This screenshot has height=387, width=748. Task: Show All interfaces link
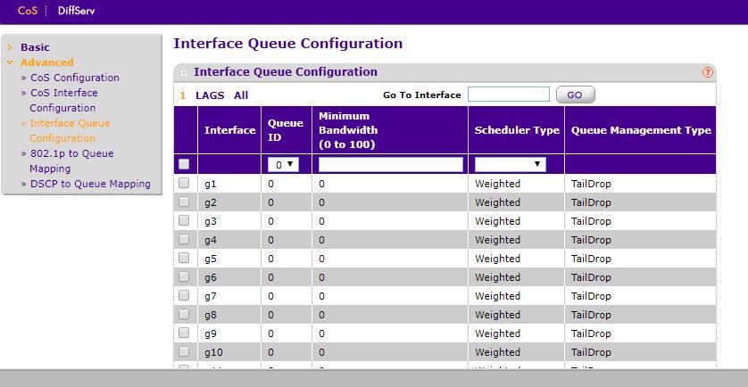241,95
